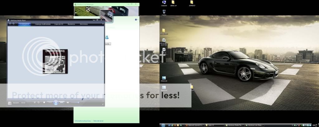The image size is (319, 127).
Task: Open the Computer desktop icon
Action: click(164, 3)
